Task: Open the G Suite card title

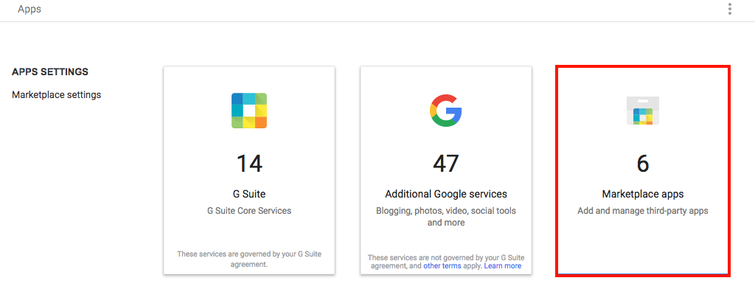Action: coord(249,194)
